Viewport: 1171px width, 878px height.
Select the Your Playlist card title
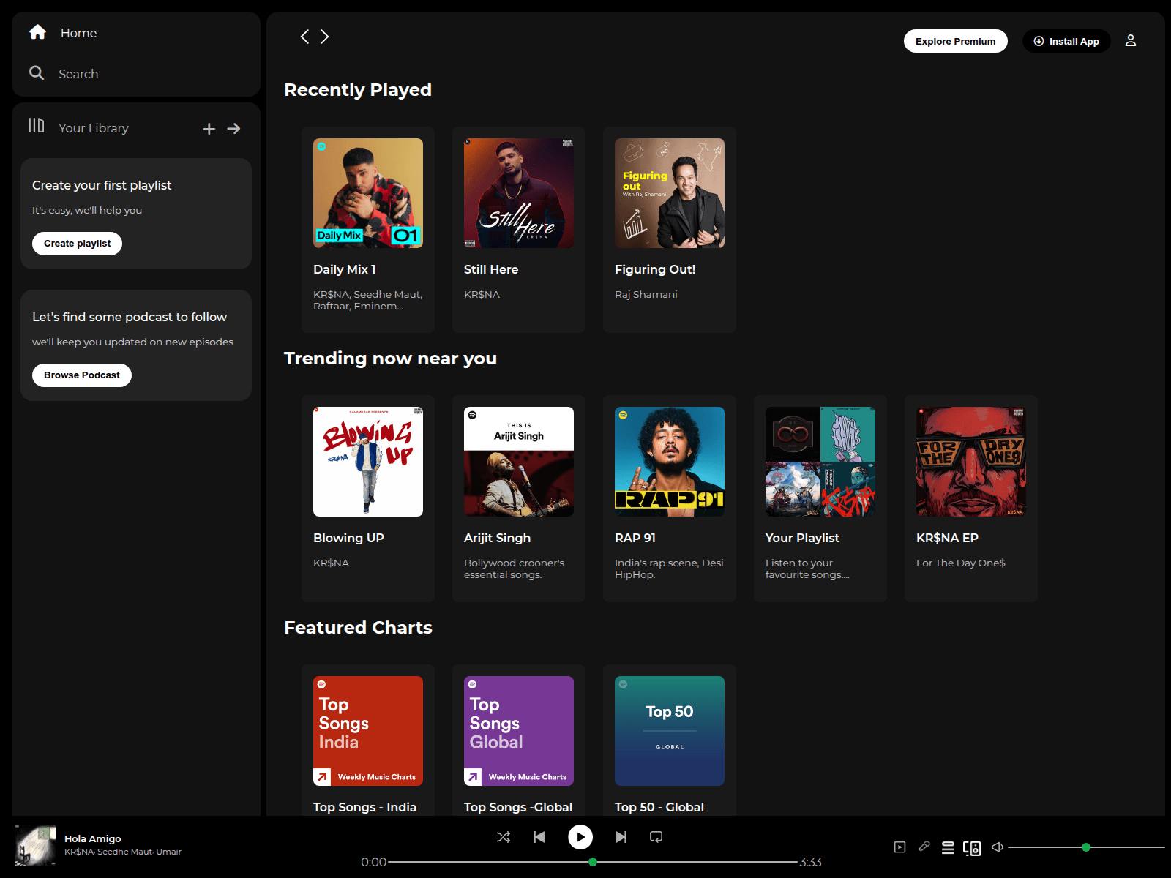coord(802,538)
